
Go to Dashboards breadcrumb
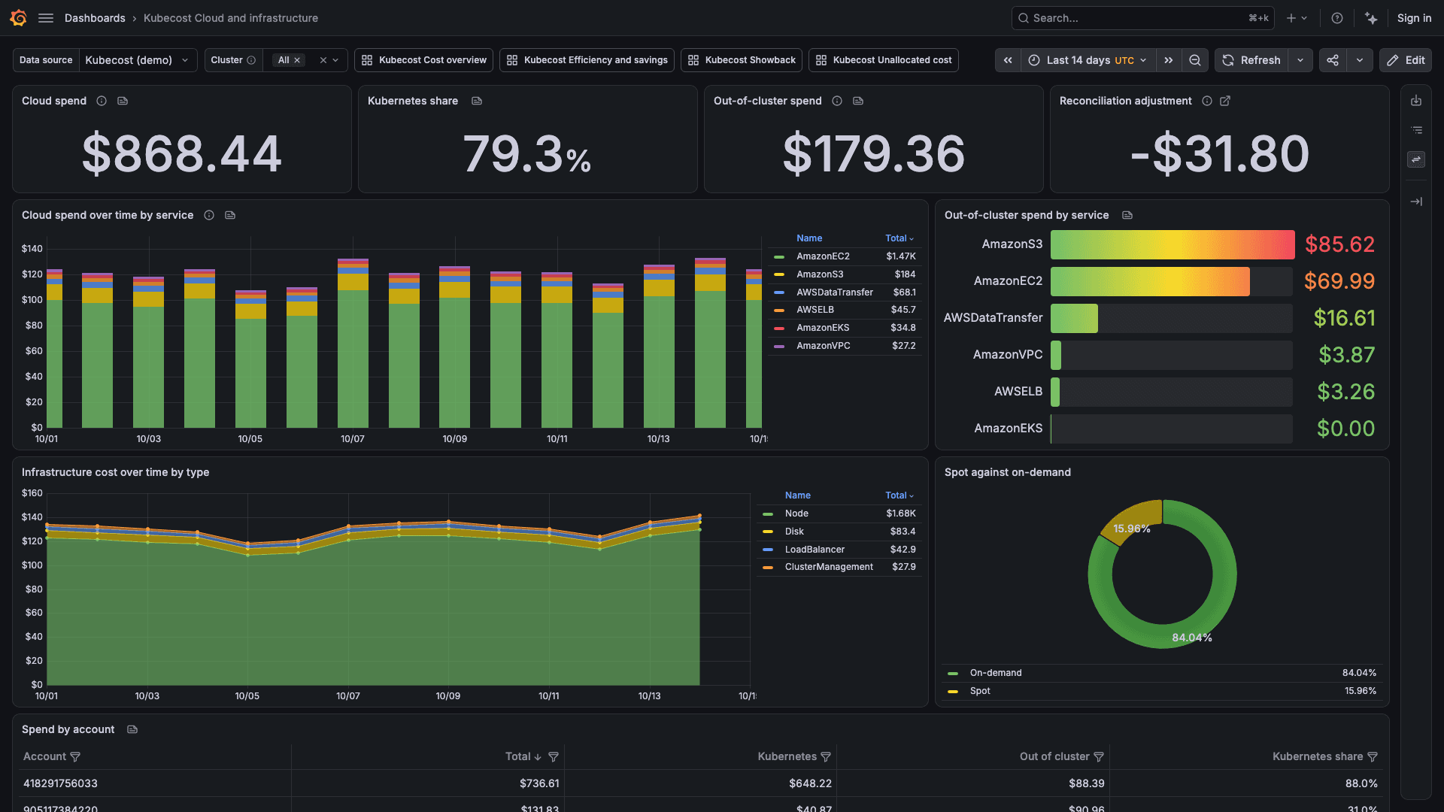click(x=95, y=18)
